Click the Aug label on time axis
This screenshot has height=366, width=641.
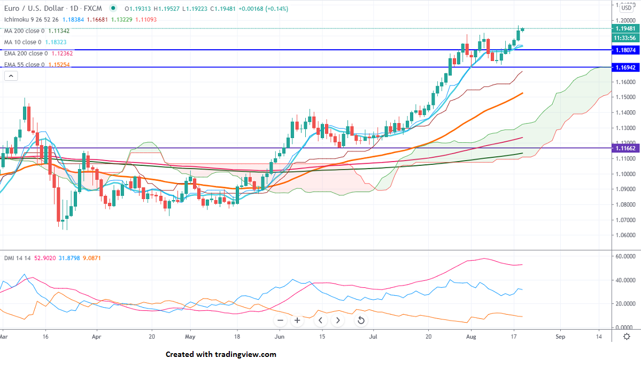(471, 337)
